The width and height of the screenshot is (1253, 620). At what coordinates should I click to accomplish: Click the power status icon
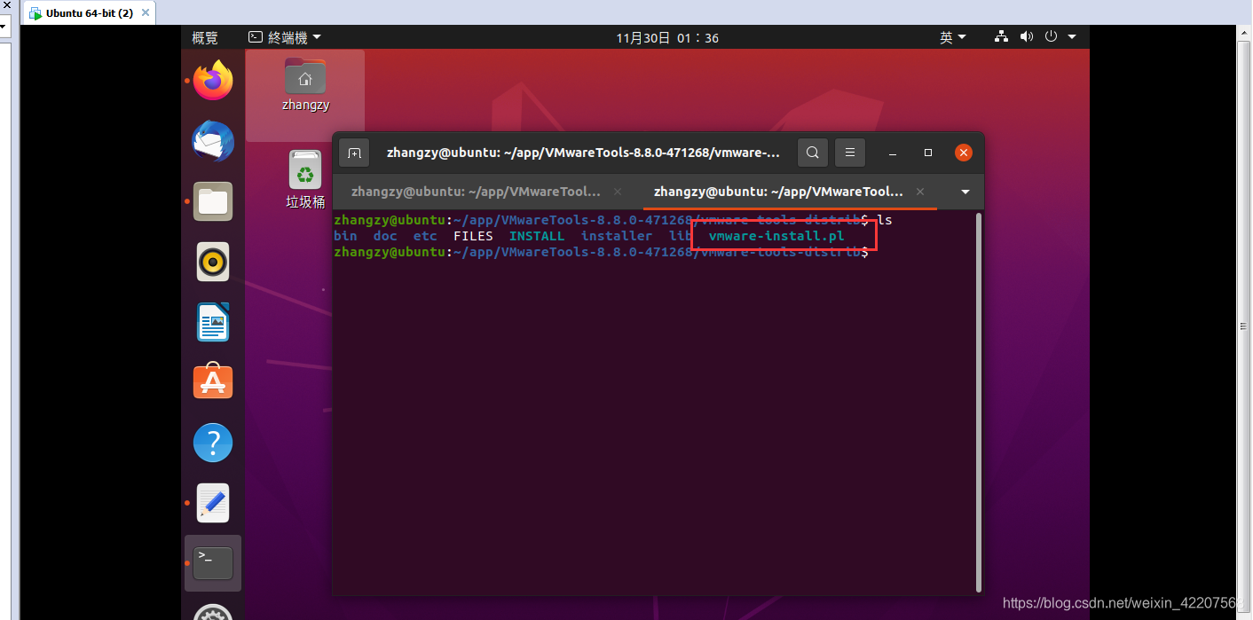click(1051, 36)
